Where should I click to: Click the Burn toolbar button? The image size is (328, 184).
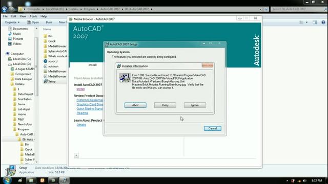tap(49, 22)
